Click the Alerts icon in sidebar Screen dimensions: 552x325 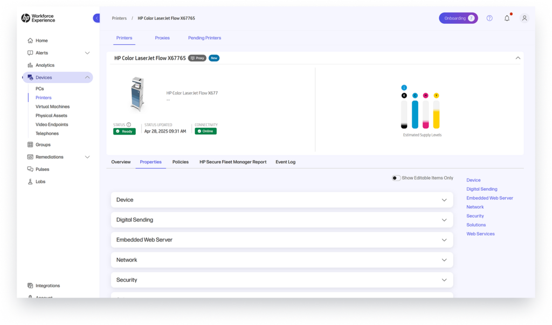30,53
